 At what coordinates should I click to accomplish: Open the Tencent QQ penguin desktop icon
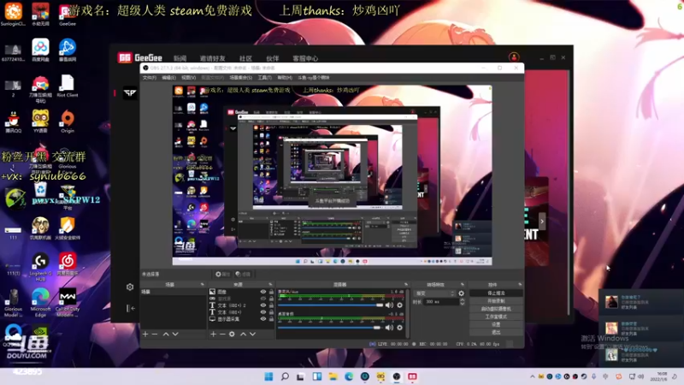13,121
